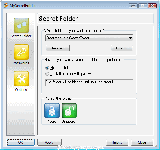Viewport: 160px width, 150px height.
Task: Maximize the MySecretFolder window
Action: click(x=142, y=6)
